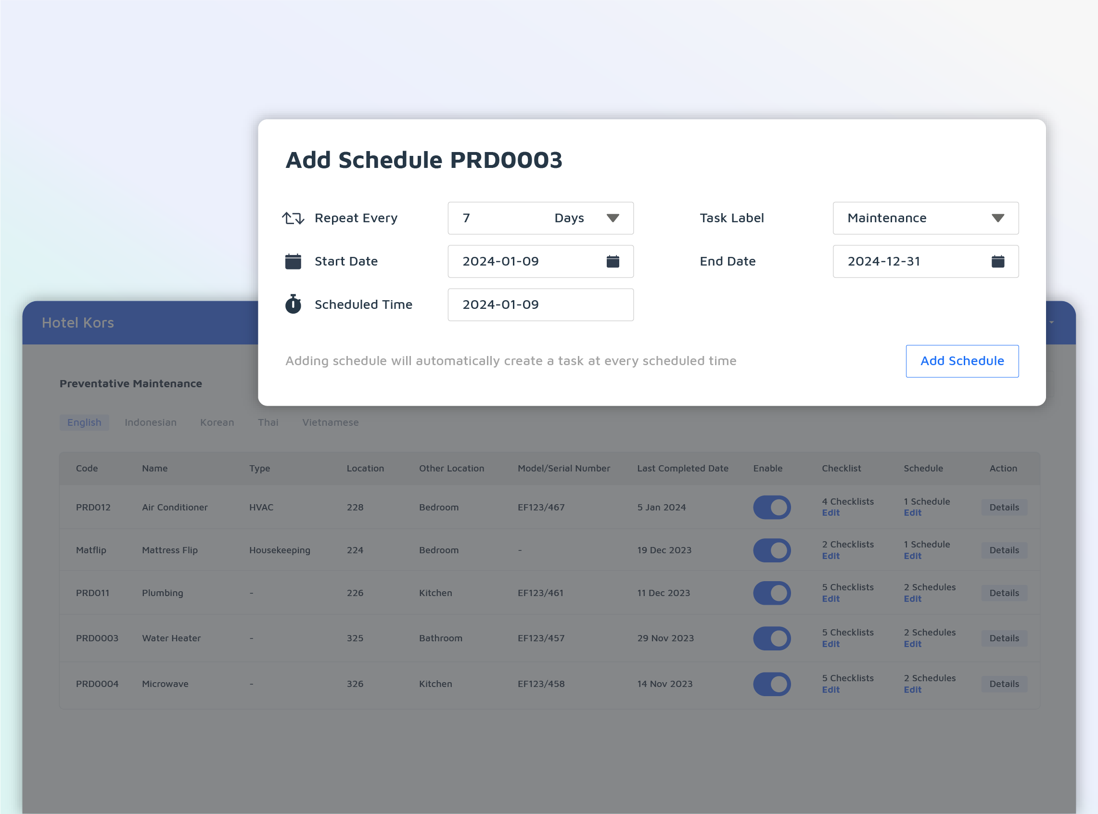This screenshot has height=814, width=1098.
Task: Click Scheduled Time input field to edit
Action: click(x=539, y=304)
